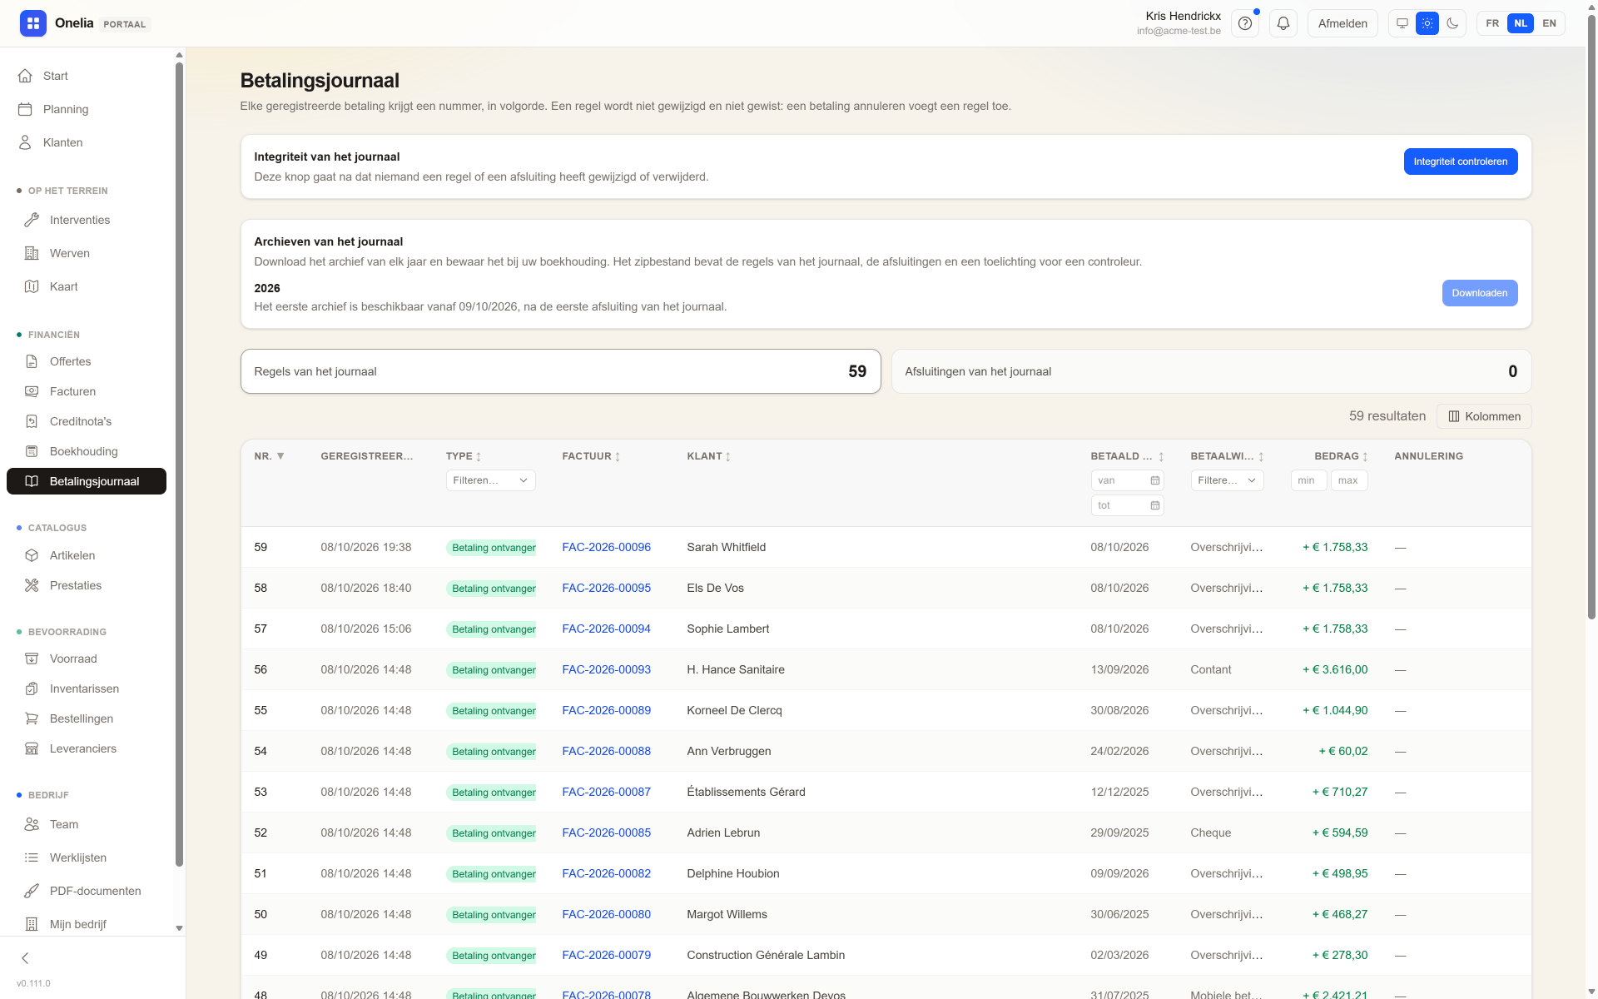Go to Planning page
This screenshot has height=999, width=1598.
[x=87, y=109]
